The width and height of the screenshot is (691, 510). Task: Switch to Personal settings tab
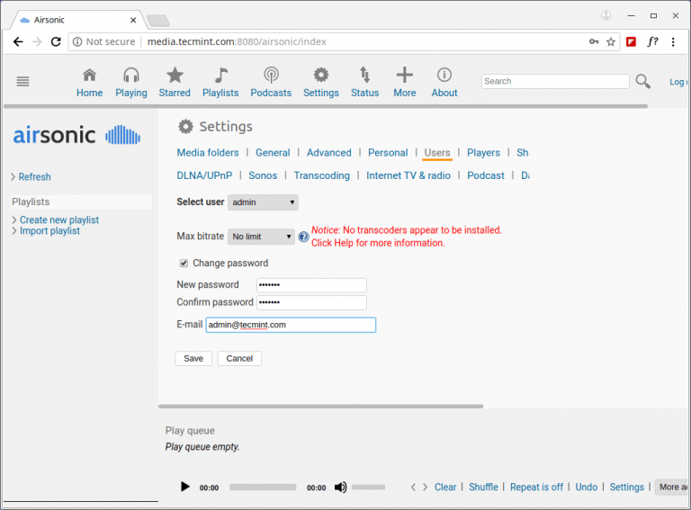tap(388, 153)
